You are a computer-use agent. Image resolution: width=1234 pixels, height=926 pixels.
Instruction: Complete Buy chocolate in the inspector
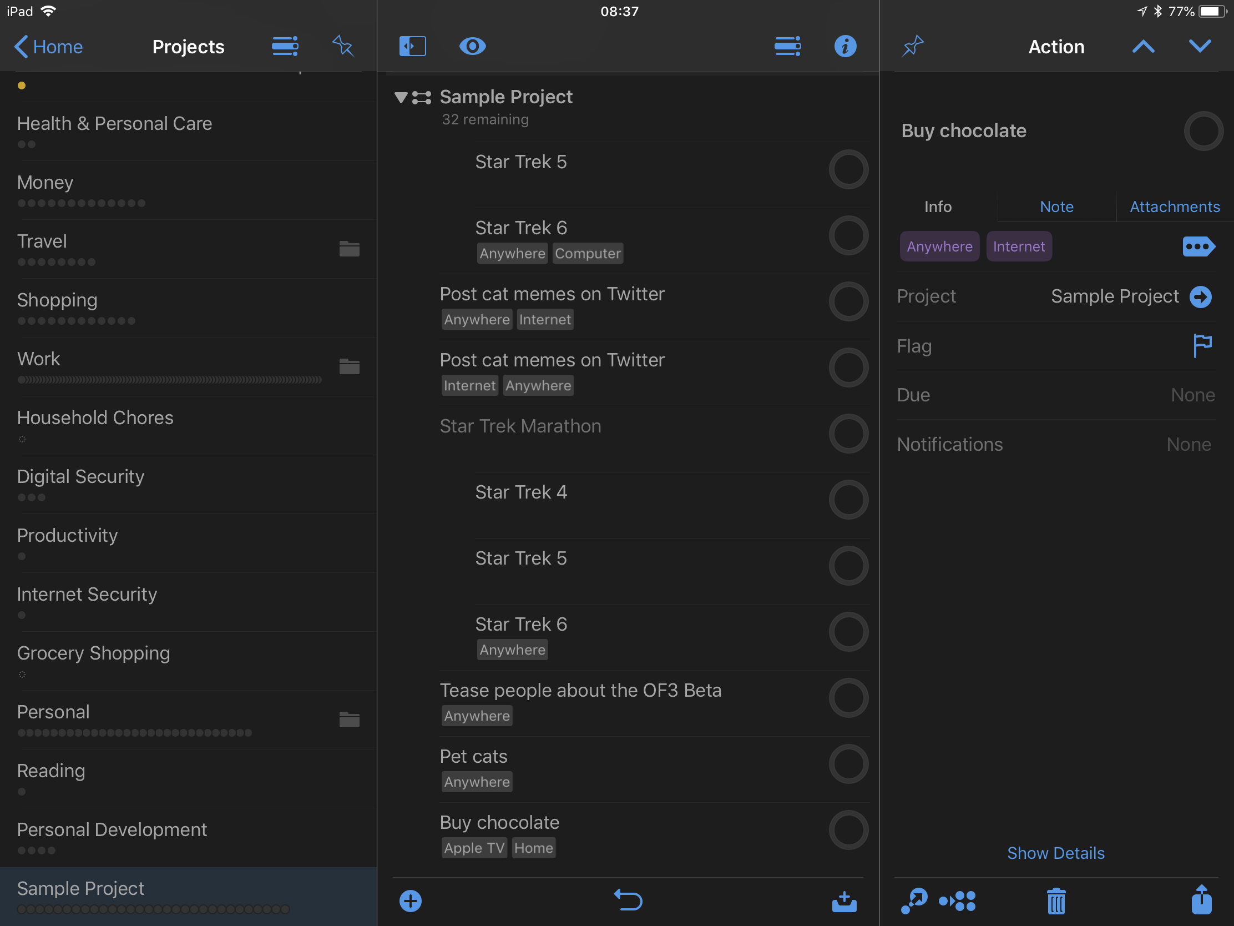pos(1203,131)
